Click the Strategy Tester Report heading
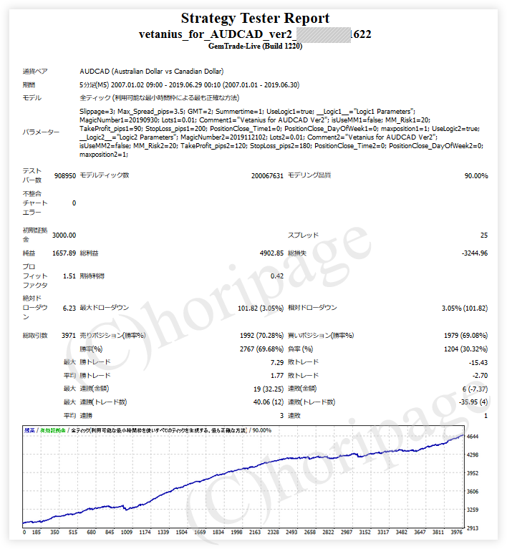This screenshot has width=507, height=549. point(255,18)
